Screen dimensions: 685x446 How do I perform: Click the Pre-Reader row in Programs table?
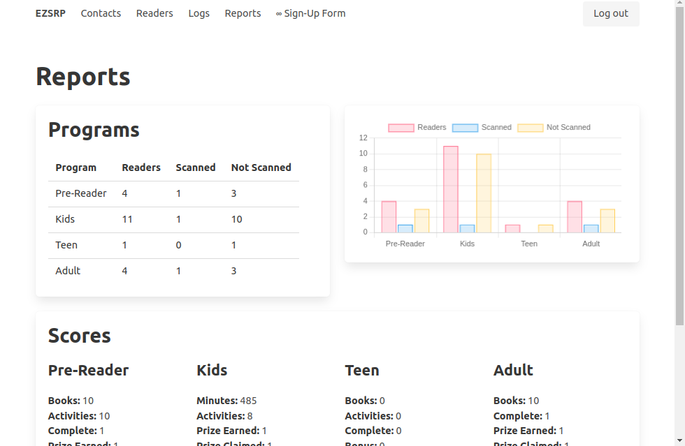click(173, 193)
